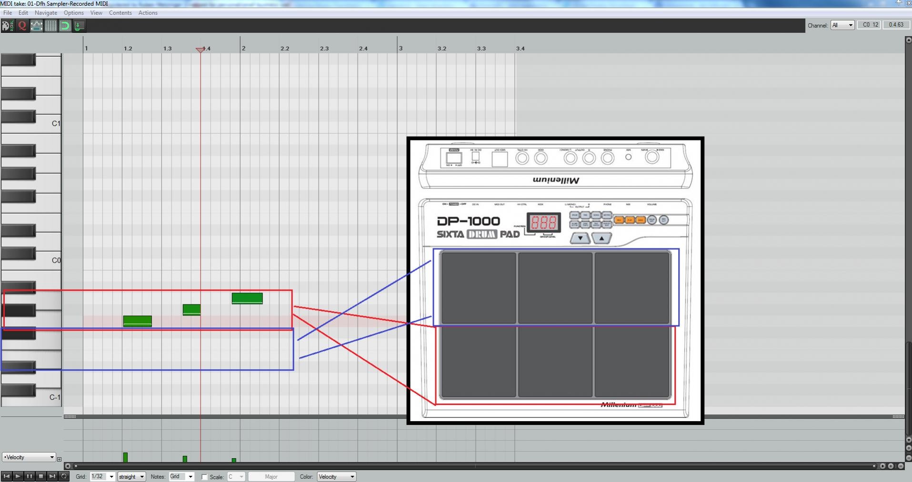Click third velocity bar in CC lane

(234, 460)
